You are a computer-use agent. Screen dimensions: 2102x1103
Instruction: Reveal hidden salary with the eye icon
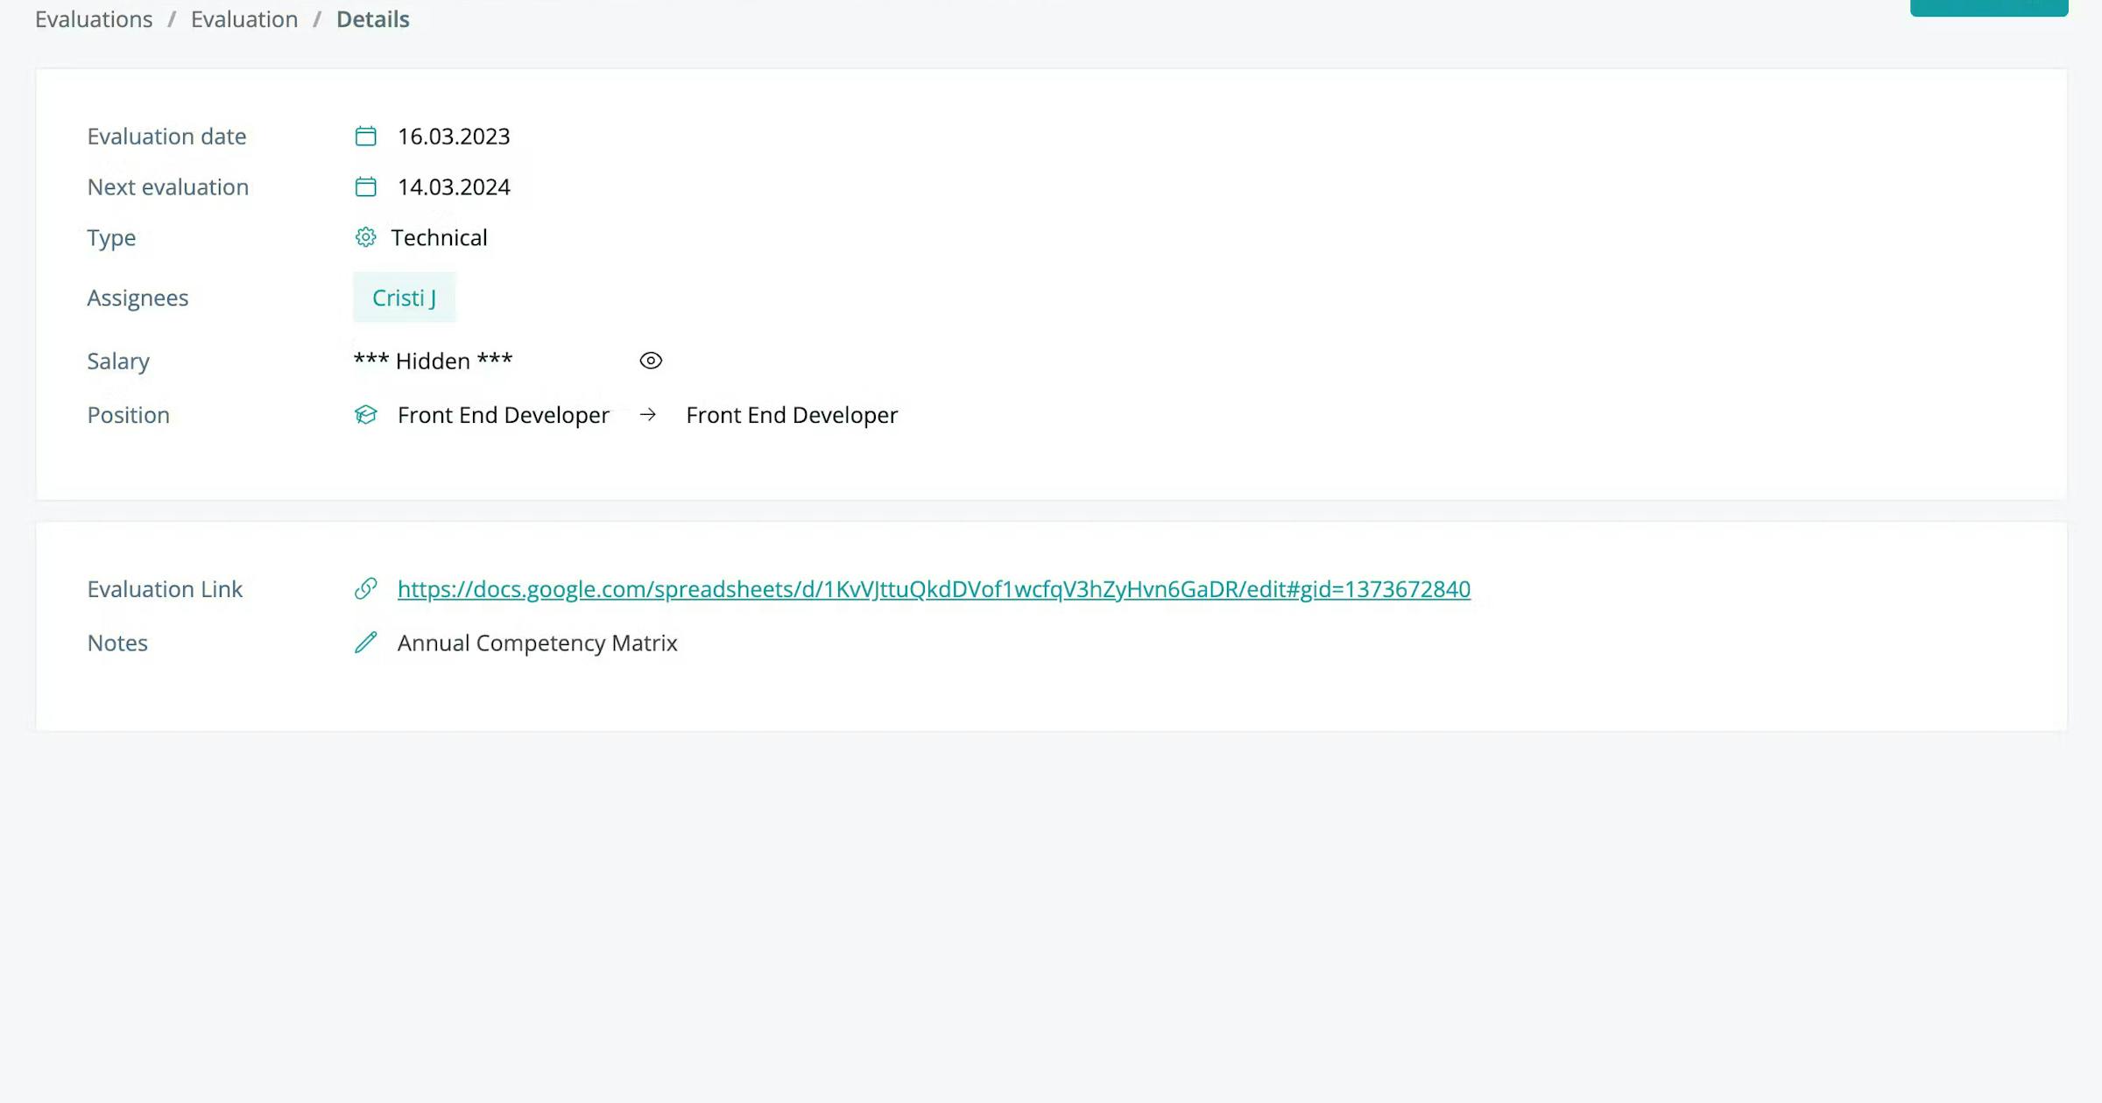(x=651, y=361)
